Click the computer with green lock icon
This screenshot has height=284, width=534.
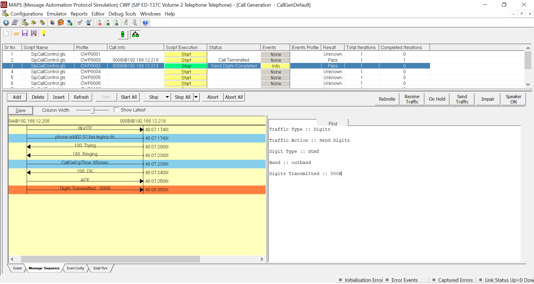click(x=70, y=23)
